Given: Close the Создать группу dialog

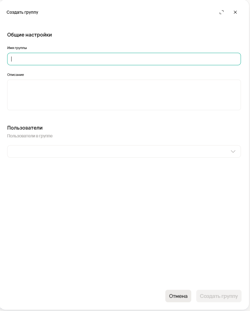Looking at the screenshot, I should click(x=235, y=12).
